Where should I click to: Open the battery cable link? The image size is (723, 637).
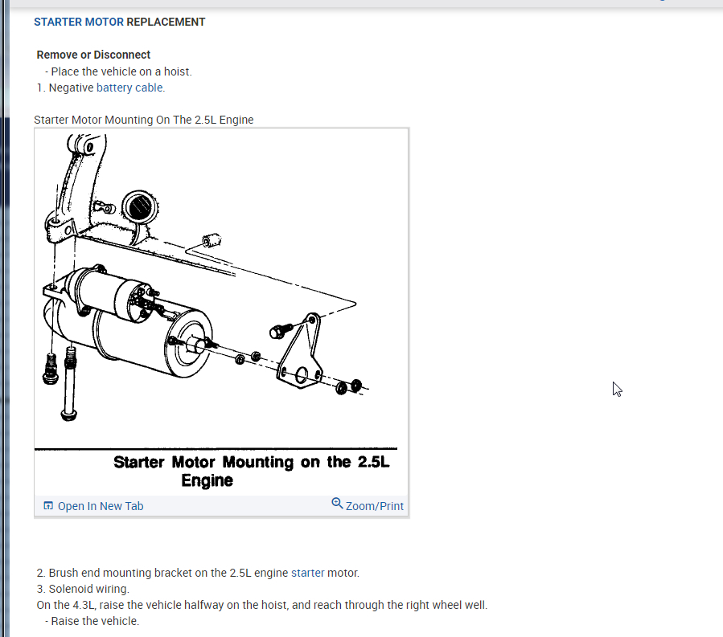coord(129,88)
